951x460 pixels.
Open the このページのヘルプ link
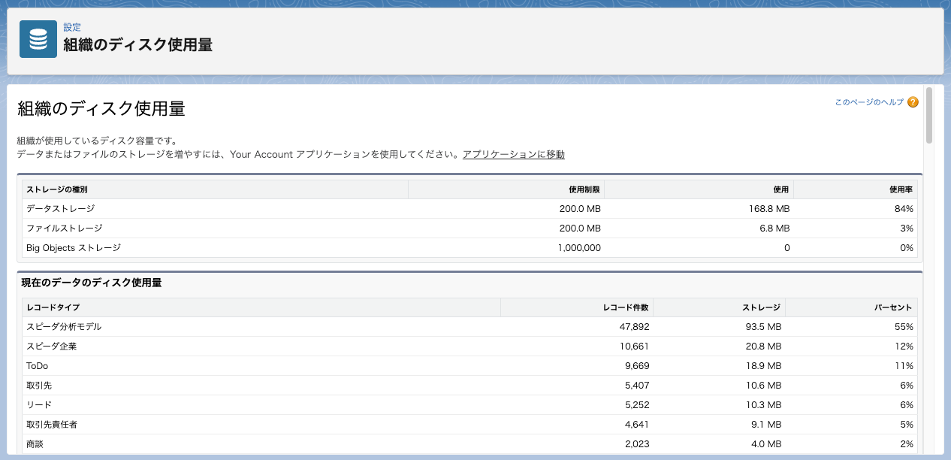tap(869, 102)
